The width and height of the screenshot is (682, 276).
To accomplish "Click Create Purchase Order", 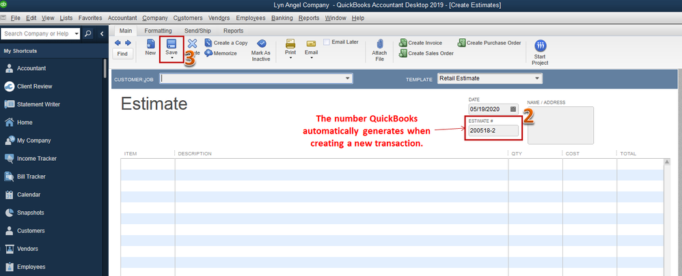I will [489, 43].
